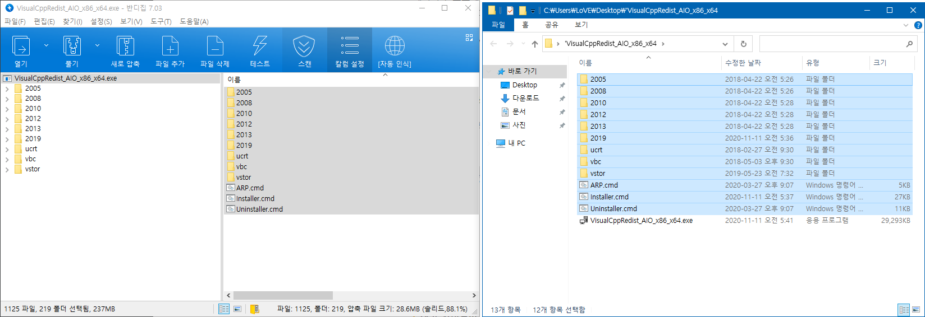Open Downloads (다운로드) in Explorer sidebar

point(525,98)
